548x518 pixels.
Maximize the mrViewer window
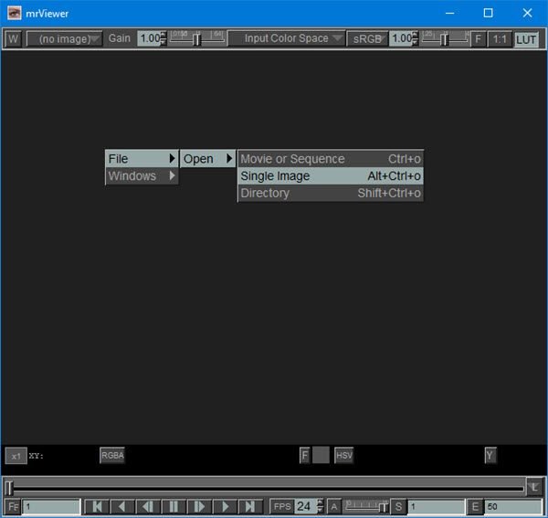[489, 13]
